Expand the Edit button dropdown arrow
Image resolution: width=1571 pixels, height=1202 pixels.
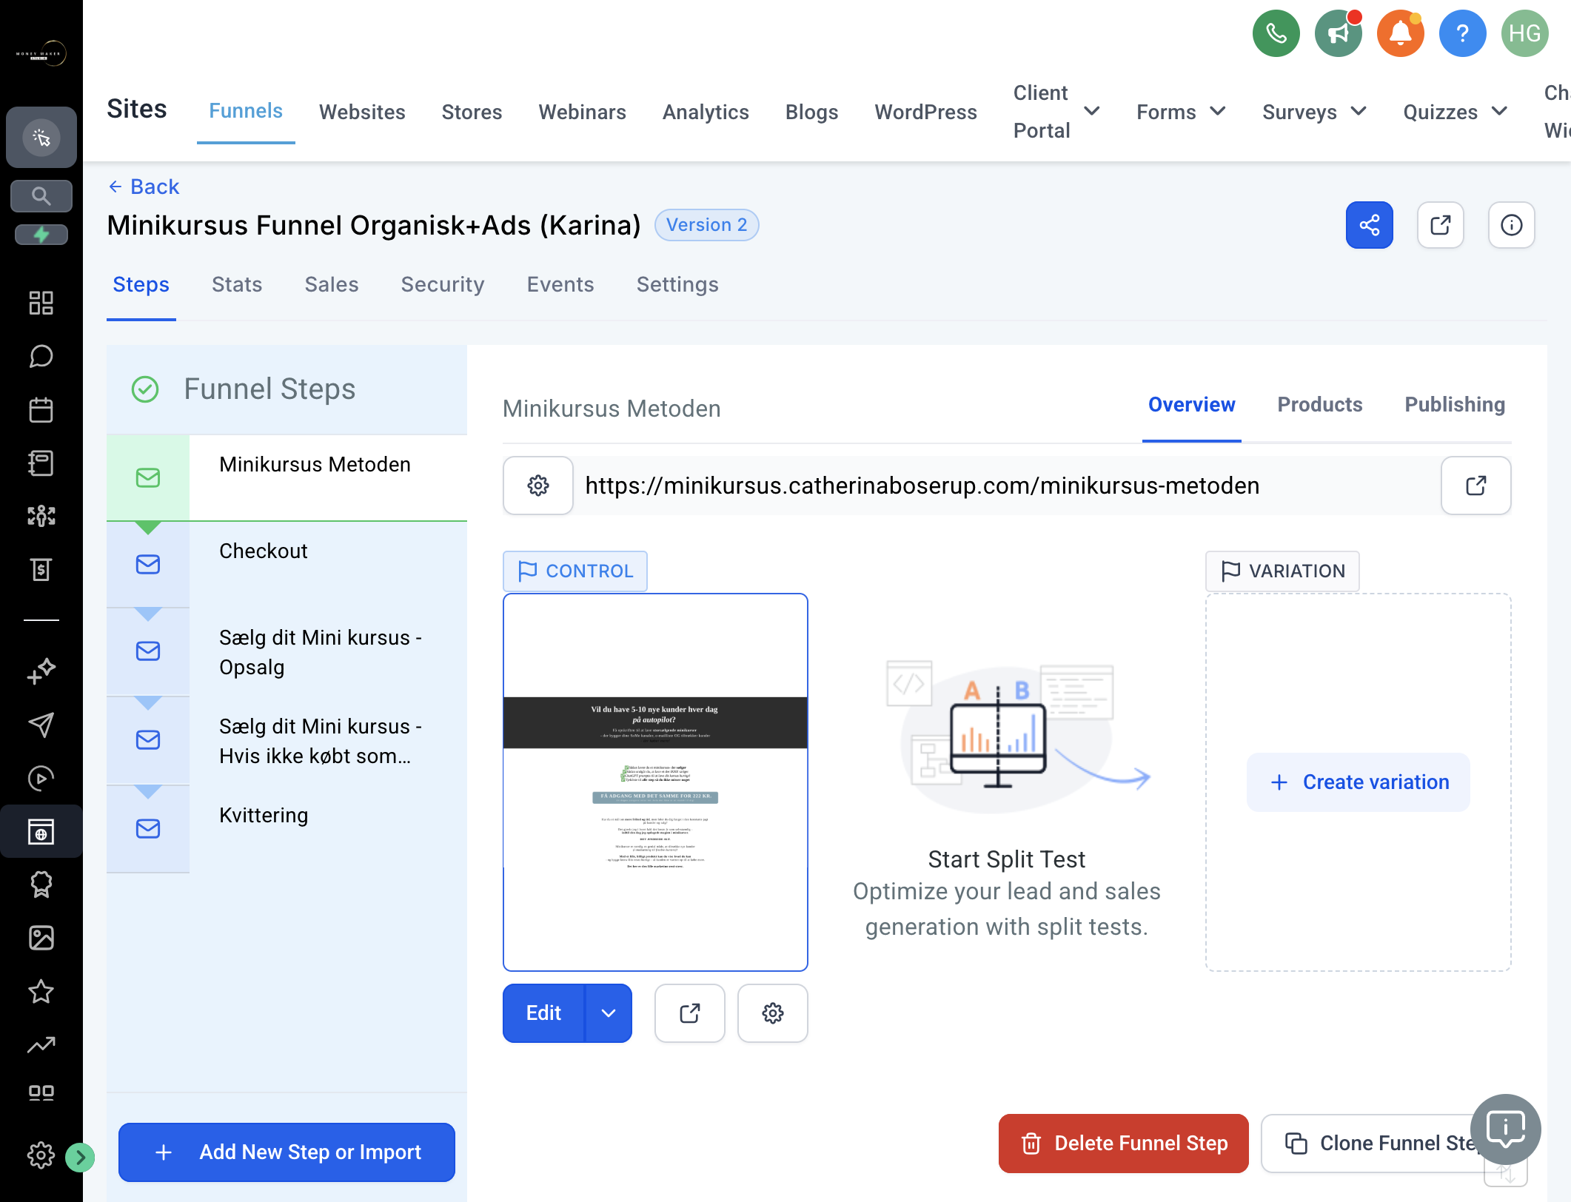click(x=609, y=1013)
